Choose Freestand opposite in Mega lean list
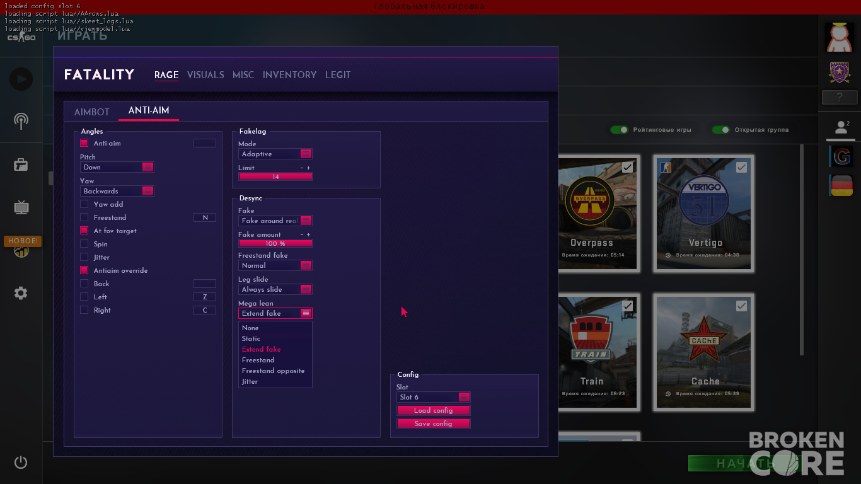Viewport: 861px width, 484px height. click(274, 371)
